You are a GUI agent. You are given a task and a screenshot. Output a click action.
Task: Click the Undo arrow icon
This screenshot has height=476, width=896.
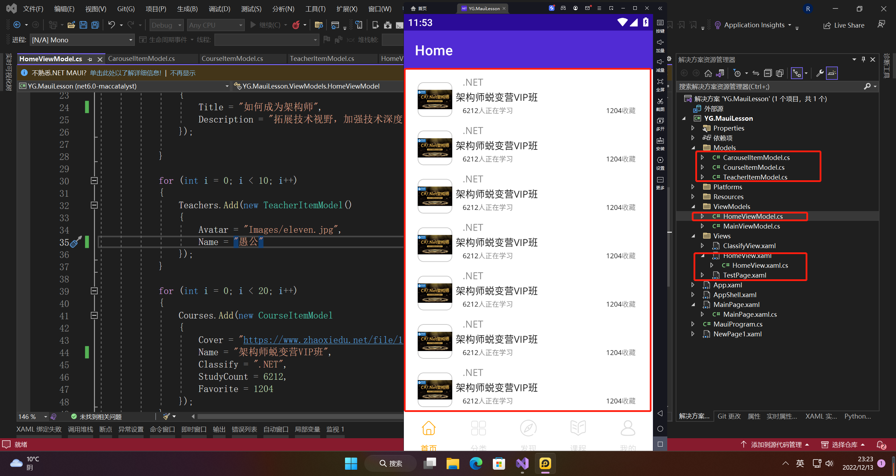[x=111, y=25]
